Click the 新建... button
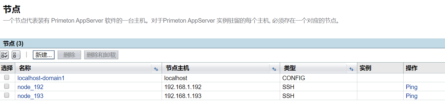Viewport: 445px width, 112px height. pos(44,55)
